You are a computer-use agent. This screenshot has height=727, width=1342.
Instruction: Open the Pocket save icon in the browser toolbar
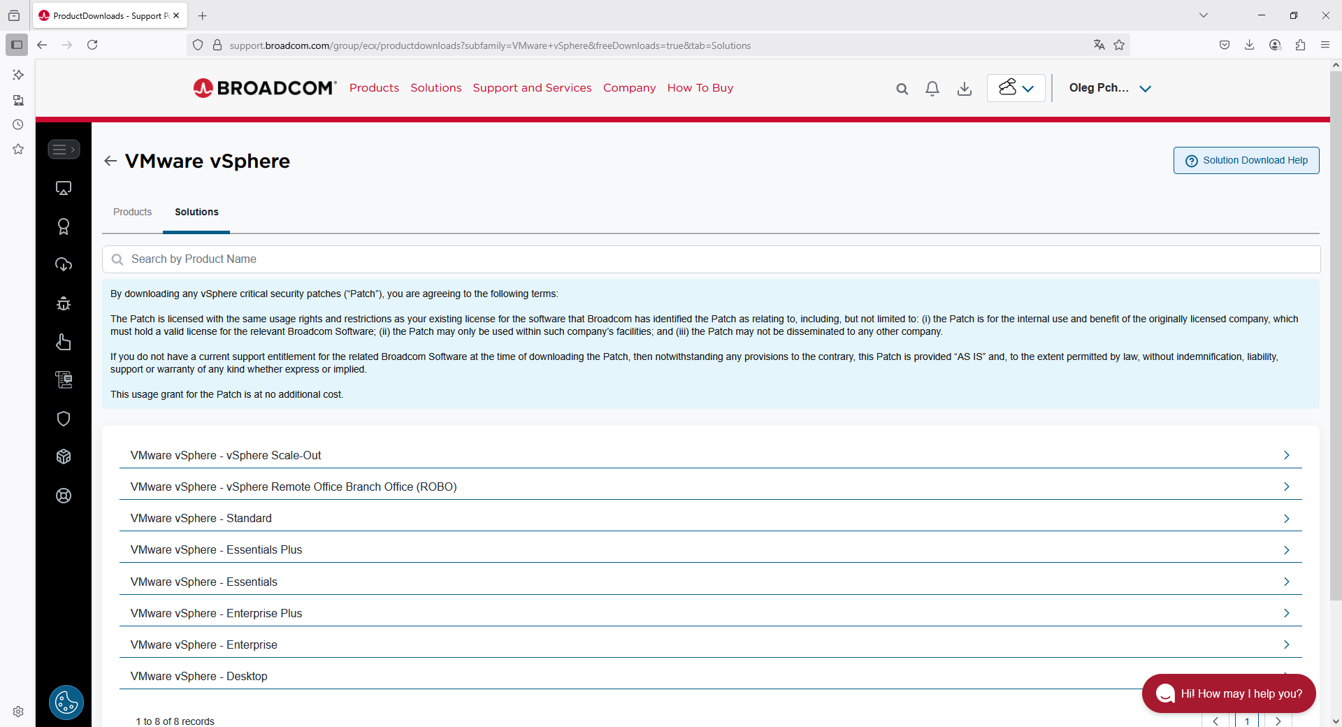(x=1225, y=45)
